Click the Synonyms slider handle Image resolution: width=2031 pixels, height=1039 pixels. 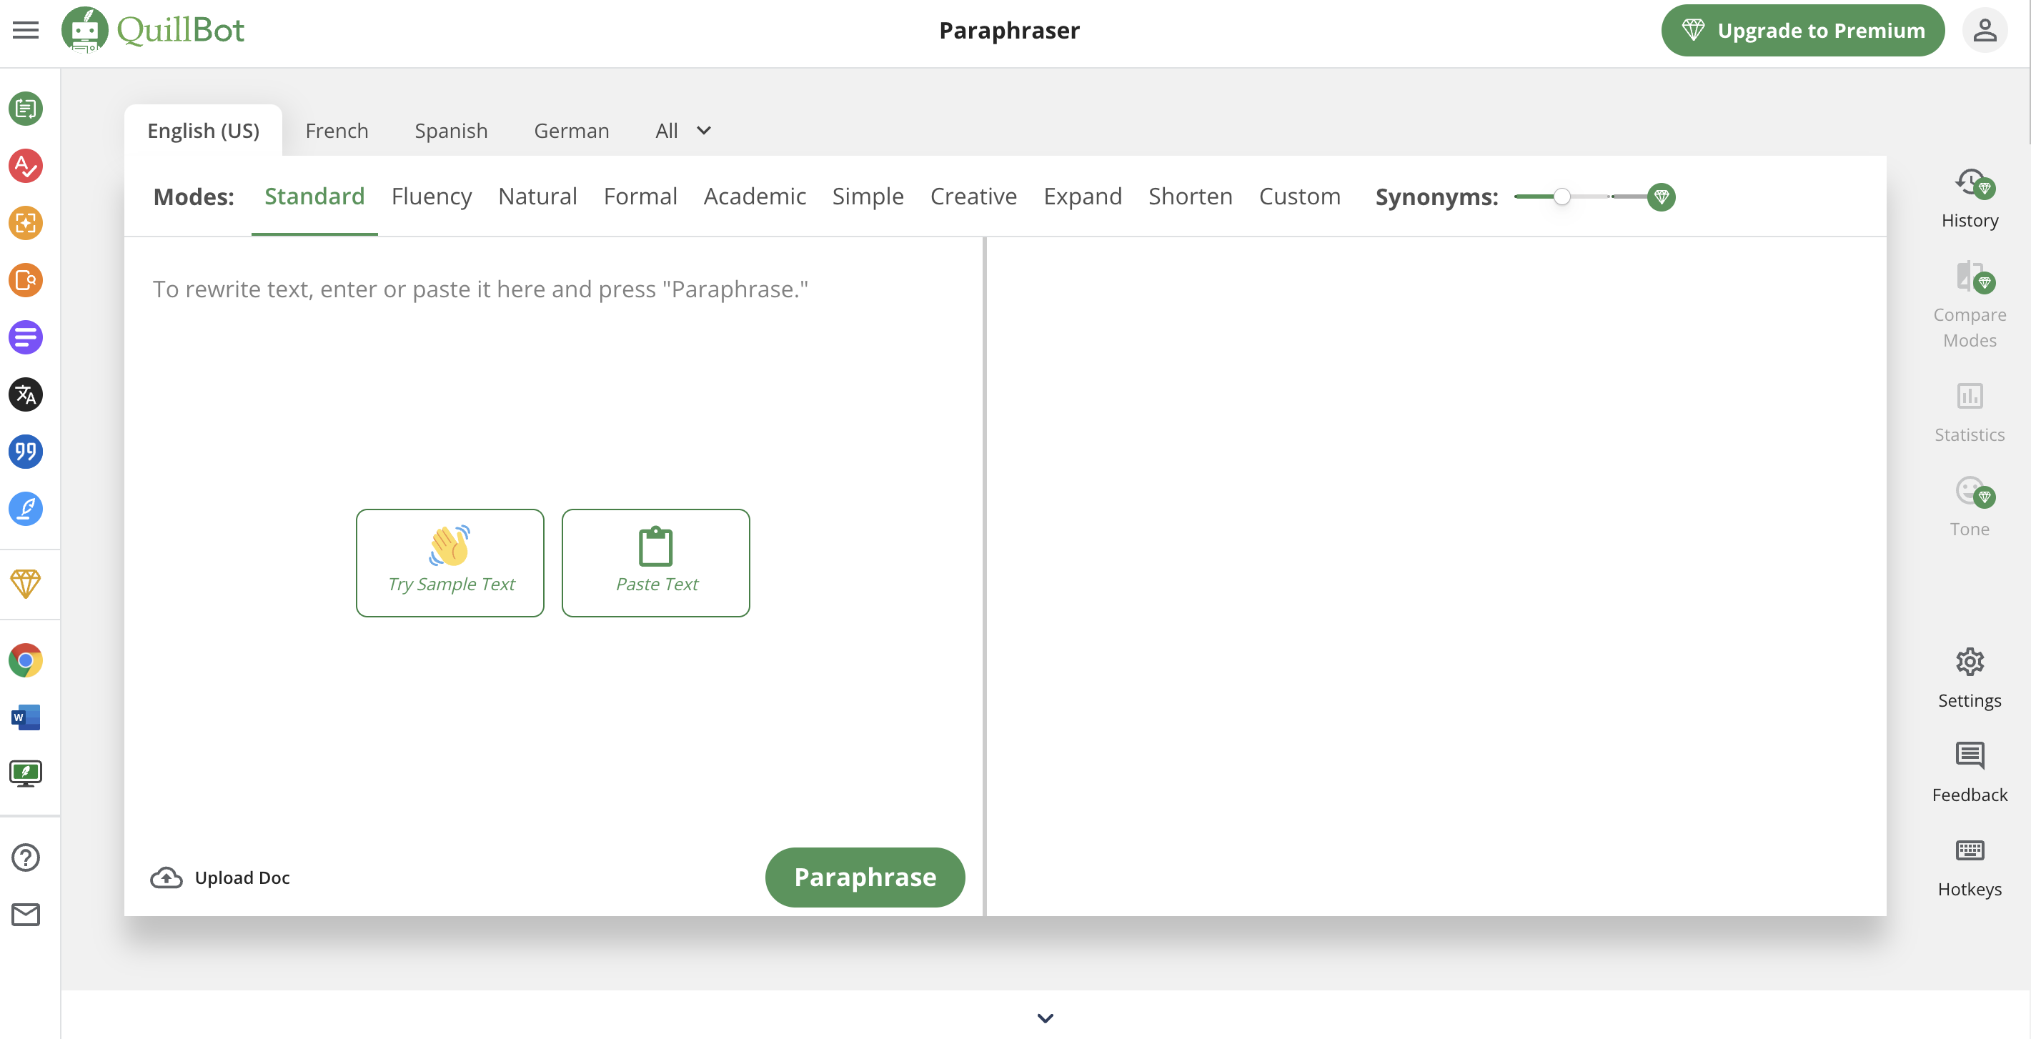1562,197
